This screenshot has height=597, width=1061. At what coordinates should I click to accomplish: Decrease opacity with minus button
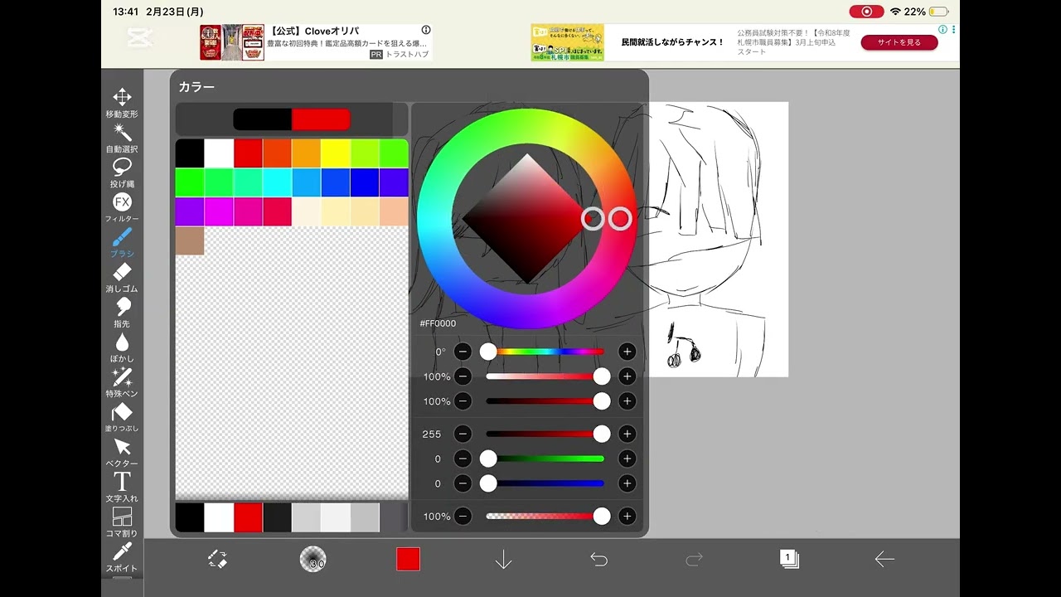463,517
